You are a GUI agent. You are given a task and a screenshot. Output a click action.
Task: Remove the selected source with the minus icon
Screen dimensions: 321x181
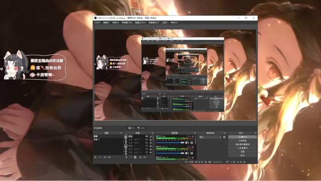pos(131,157)
